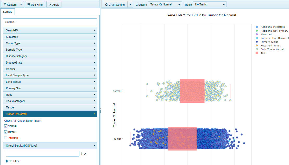The width and height of the screenshot is (289, 165).
Task: Uncheck the Normal checkbox
Action: (6, 126)
